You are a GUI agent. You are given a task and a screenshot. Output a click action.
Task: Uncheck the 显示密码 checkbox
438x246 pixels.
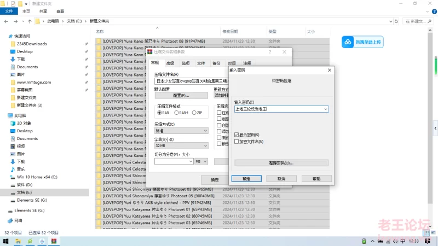(237, 134)
